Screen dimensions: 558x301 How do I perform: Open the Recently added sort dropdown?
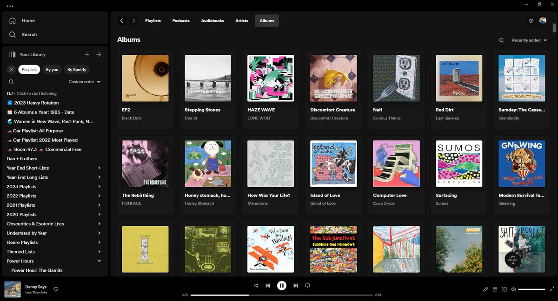coord(529,40)
